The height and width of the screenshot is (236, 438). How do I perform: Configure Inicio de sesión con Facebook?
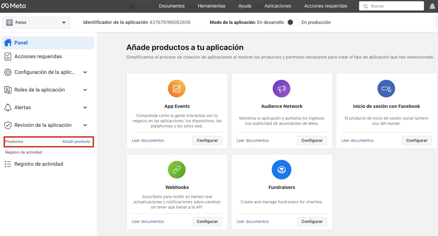tap(417, 141)
